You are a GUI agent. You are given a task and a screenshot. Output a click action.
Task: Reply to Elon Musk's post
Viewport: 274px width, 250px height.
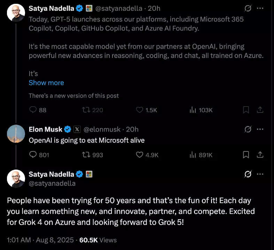click(x=33, y=155)
